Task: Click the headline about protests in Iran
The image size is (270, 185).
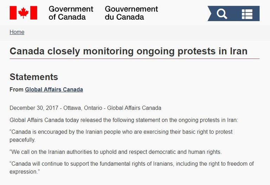Action: pos(128,51)
